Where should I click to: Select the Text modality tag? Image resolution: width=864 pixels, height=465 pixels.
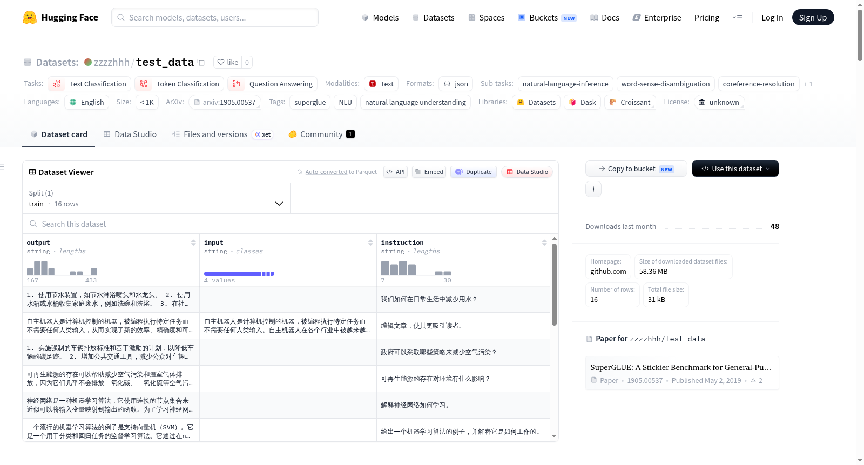[381, 84]
